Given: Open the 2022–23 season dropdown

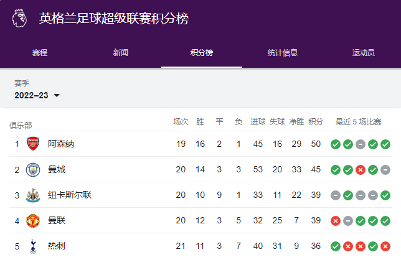Looking at the screenshot, I should coord(37,95).
